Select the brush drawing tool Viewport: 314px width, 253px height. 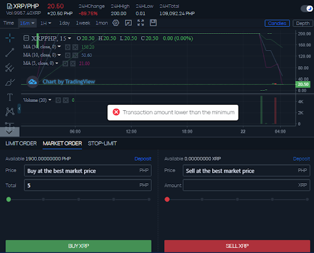[x=10, y=82]
